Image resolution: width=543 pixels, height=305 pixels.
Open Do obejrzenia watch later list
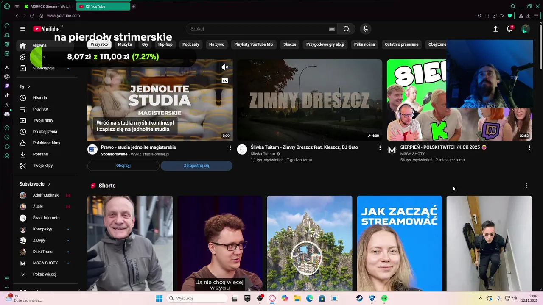click(x=45, y=132)
